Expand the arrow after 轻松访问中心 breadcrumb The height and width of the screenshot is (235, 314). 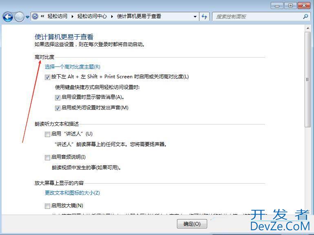point(112,16)
